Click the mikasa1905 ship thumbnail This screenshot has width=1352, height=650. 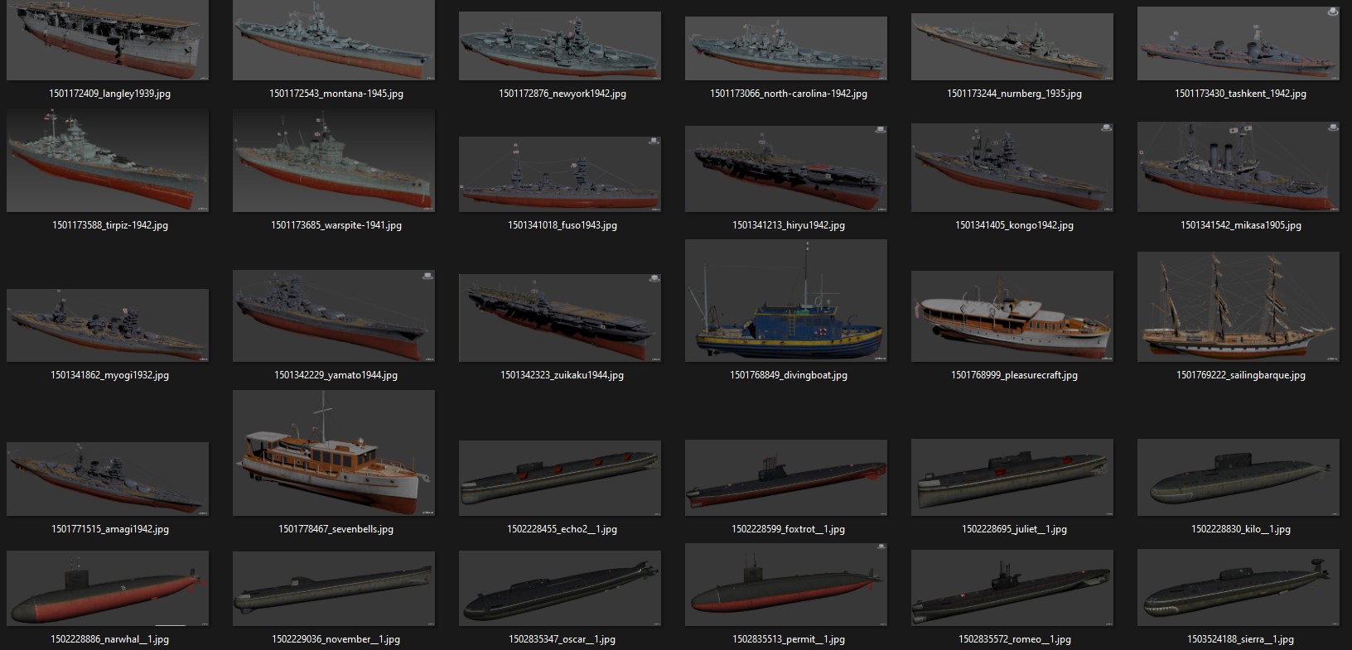1239,167
